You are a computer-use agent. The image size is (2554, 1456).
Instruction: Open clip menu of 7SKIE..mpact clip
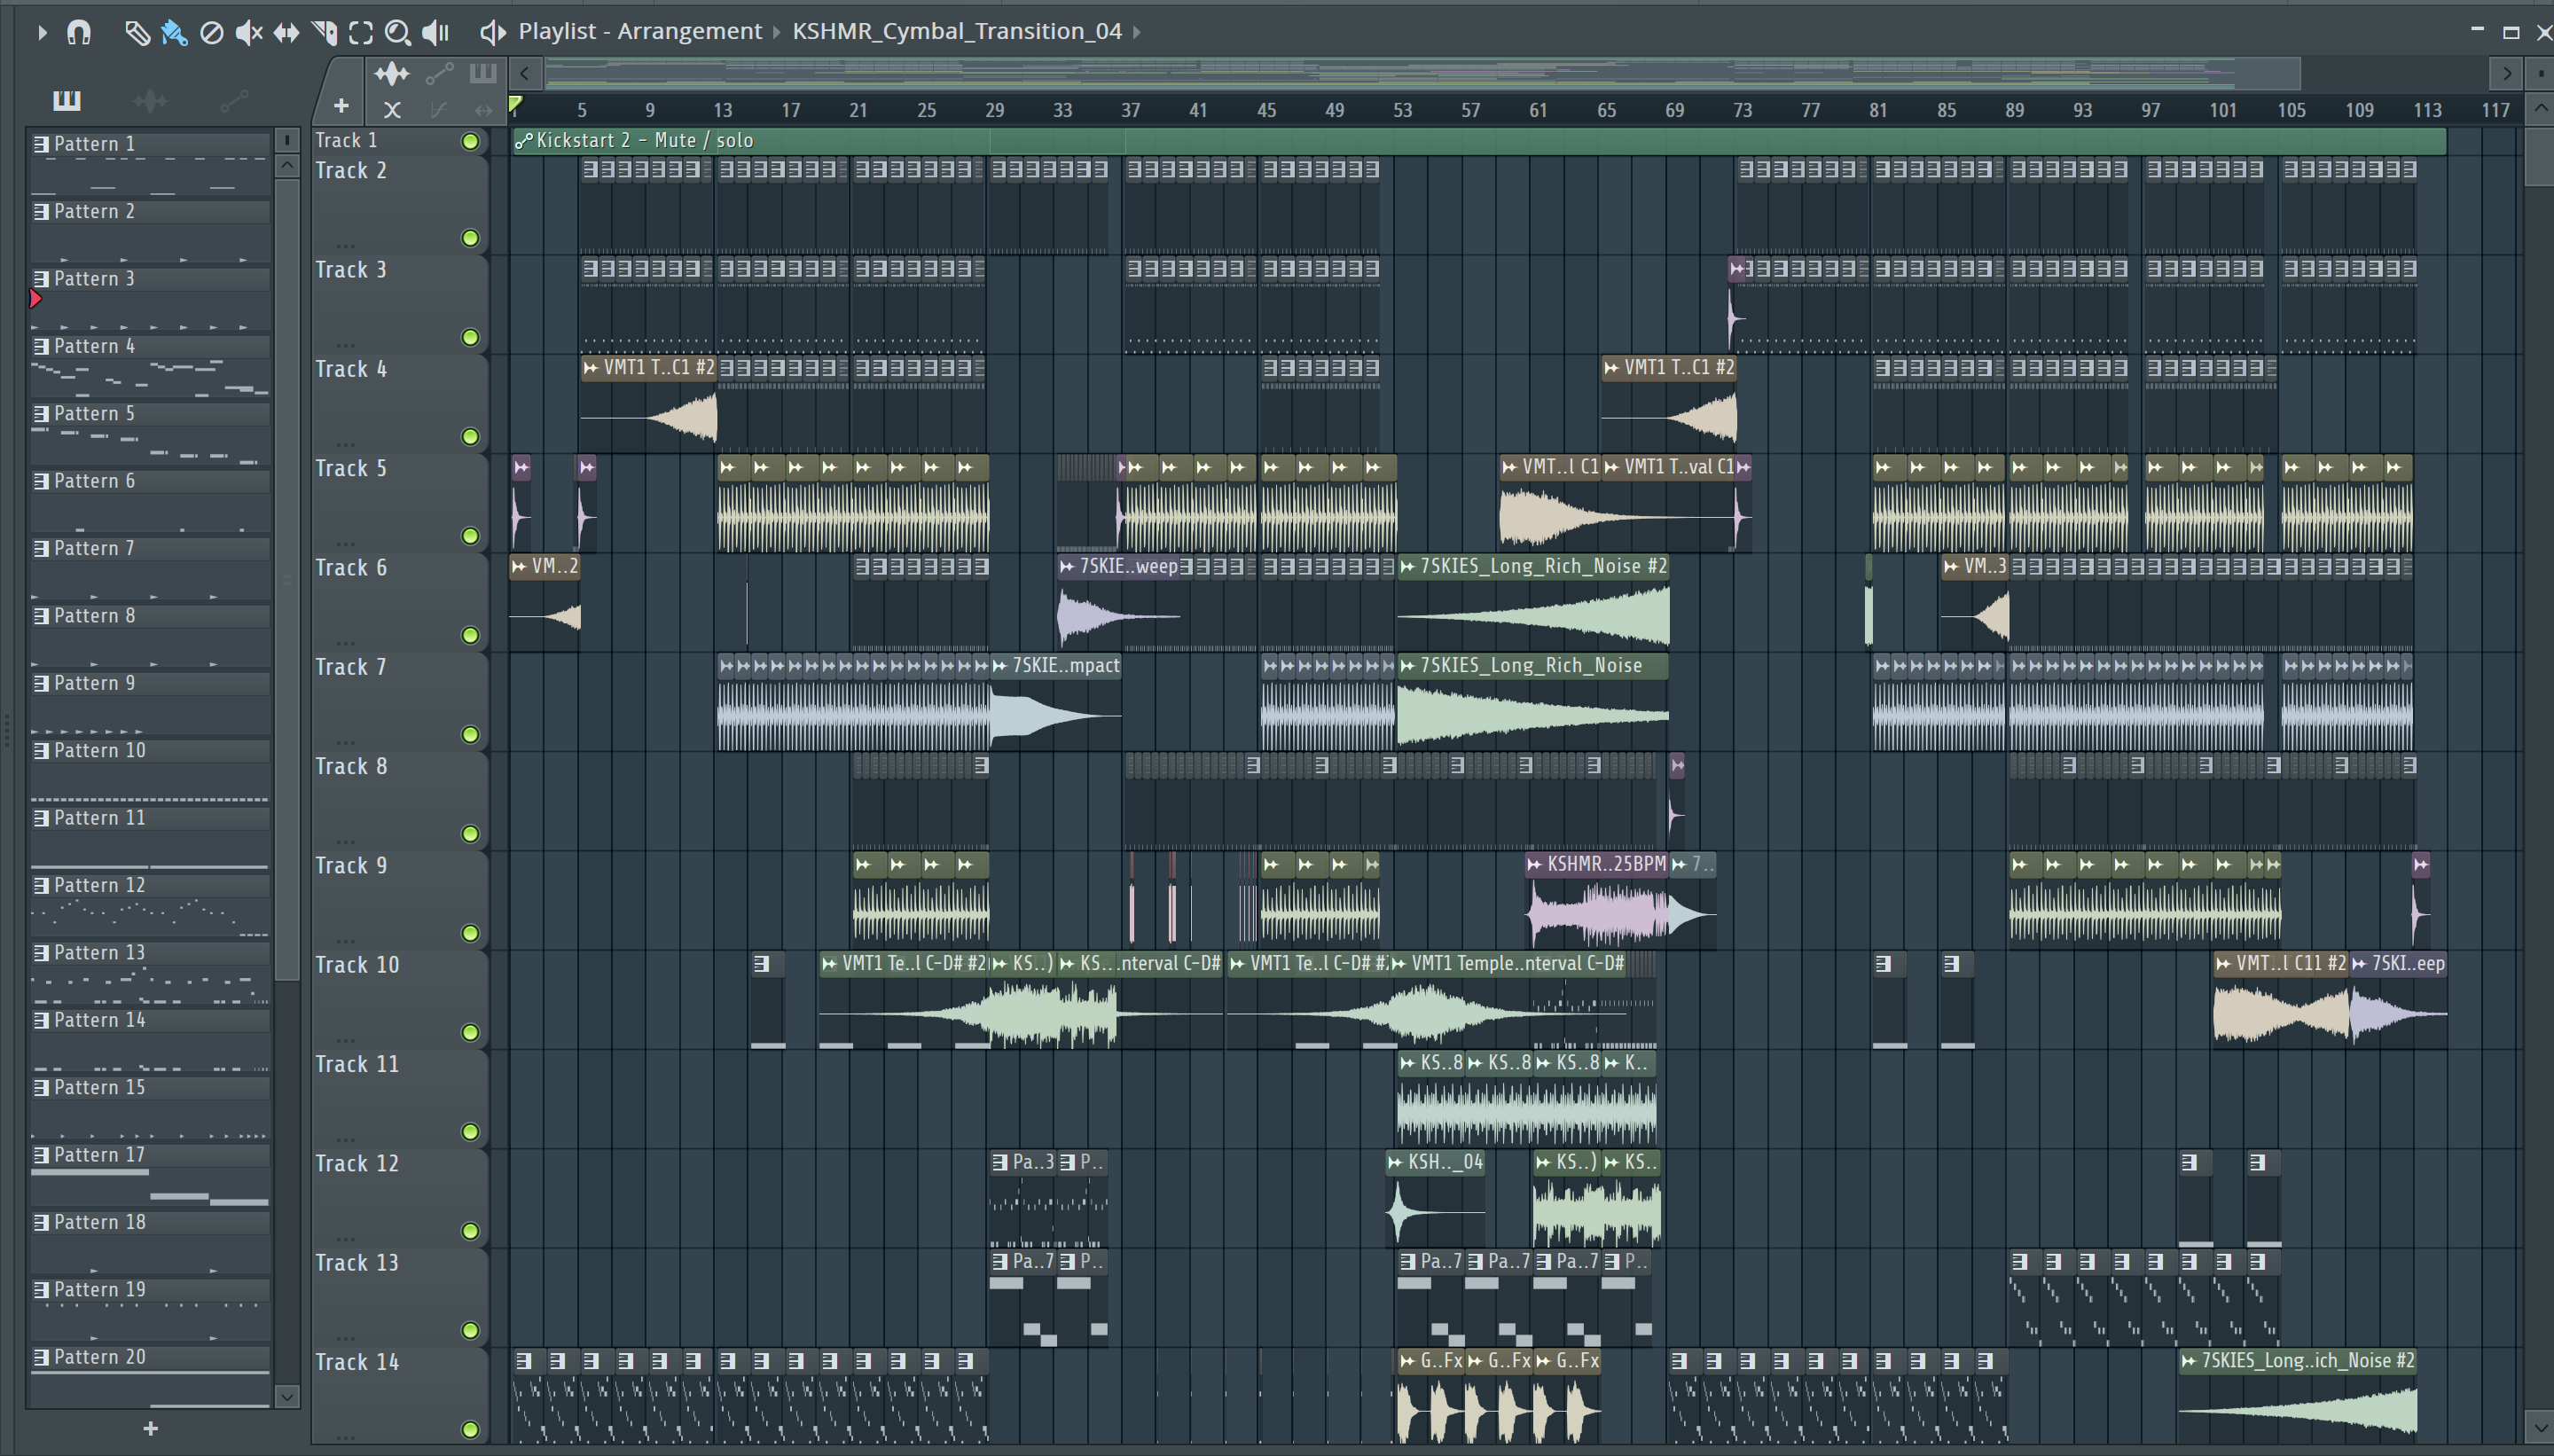(x=1000, y=666)
